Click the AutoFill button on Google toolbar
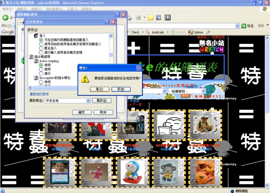 pos(179,32)
